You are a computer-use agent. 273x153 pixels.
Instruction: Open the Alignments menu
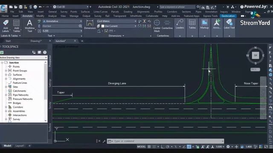point(143,11)
